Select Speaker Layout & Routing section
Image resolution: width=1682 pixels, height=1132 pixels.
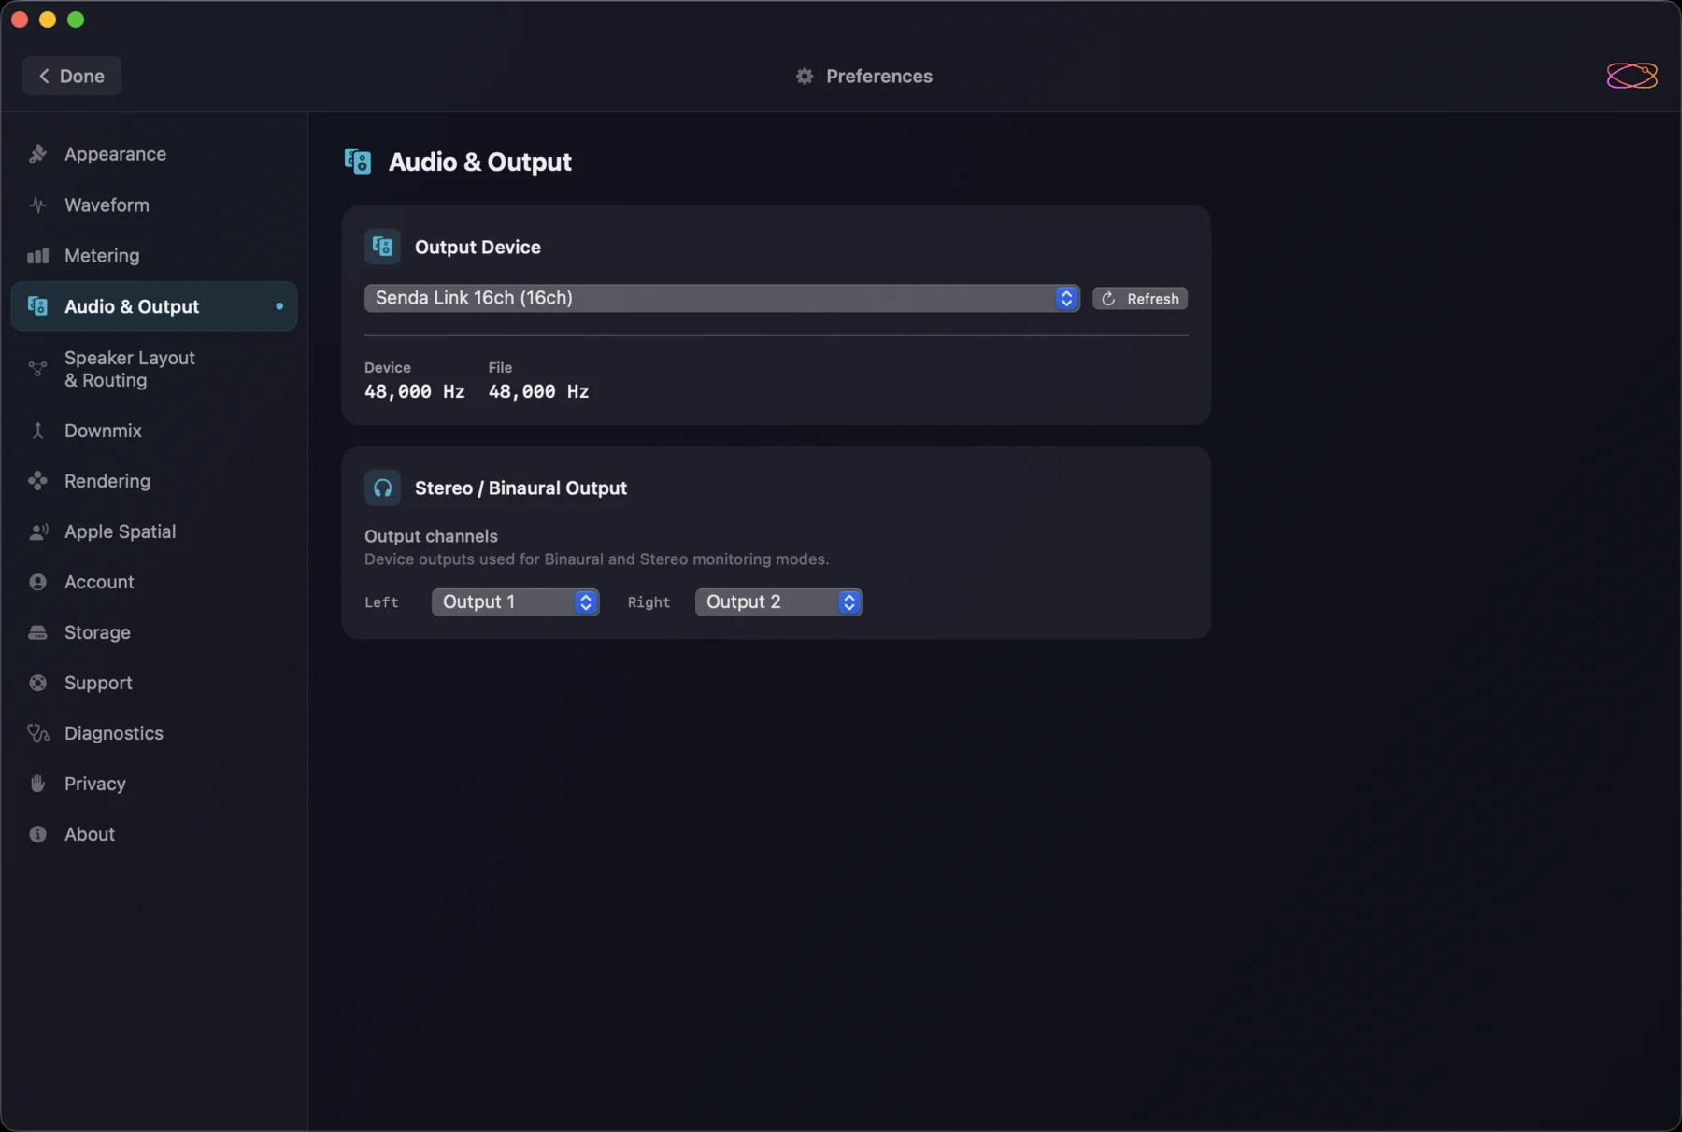point(154,369)
